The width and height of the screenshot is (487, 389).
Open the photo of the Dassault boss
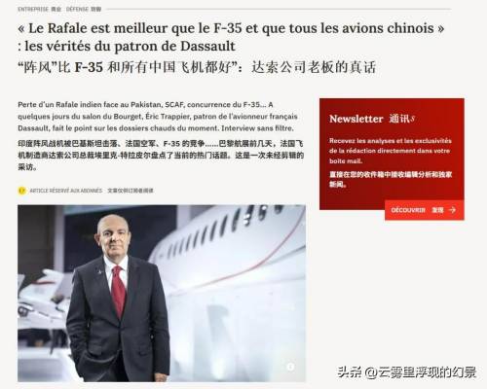(162, 294)
